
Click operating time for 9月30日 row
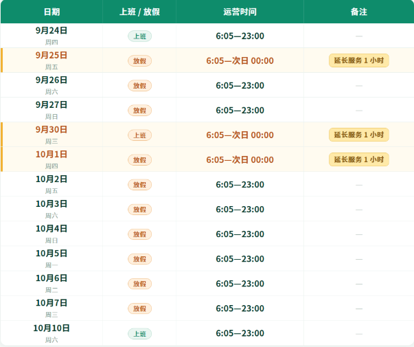click(x=240, y=135)
